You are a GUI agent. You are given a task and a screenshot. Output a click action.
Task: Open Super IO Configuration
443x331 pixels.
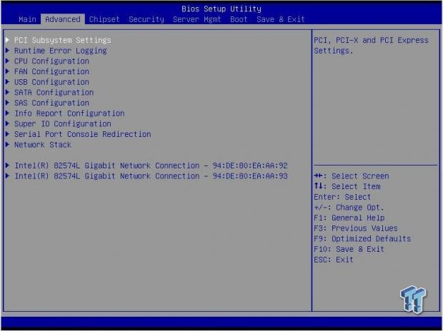click(62, 123)
